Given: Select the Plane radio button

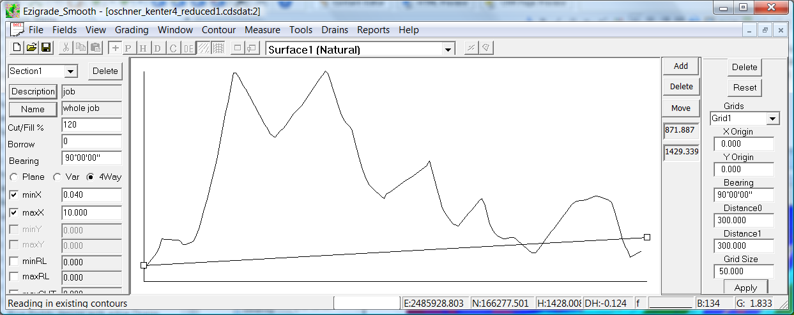Looking at the screenshot, I should (13, 177).
